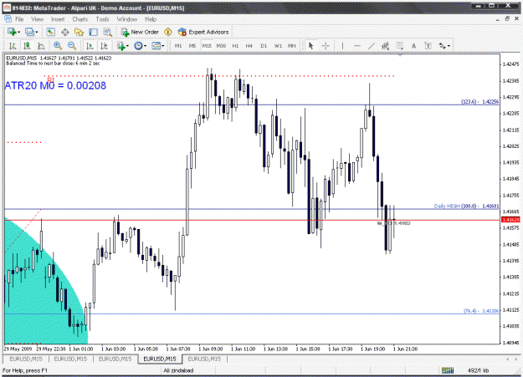523x377 pixels.
Task: Open the Indicators list icon
Action: [x=120, y=46]
